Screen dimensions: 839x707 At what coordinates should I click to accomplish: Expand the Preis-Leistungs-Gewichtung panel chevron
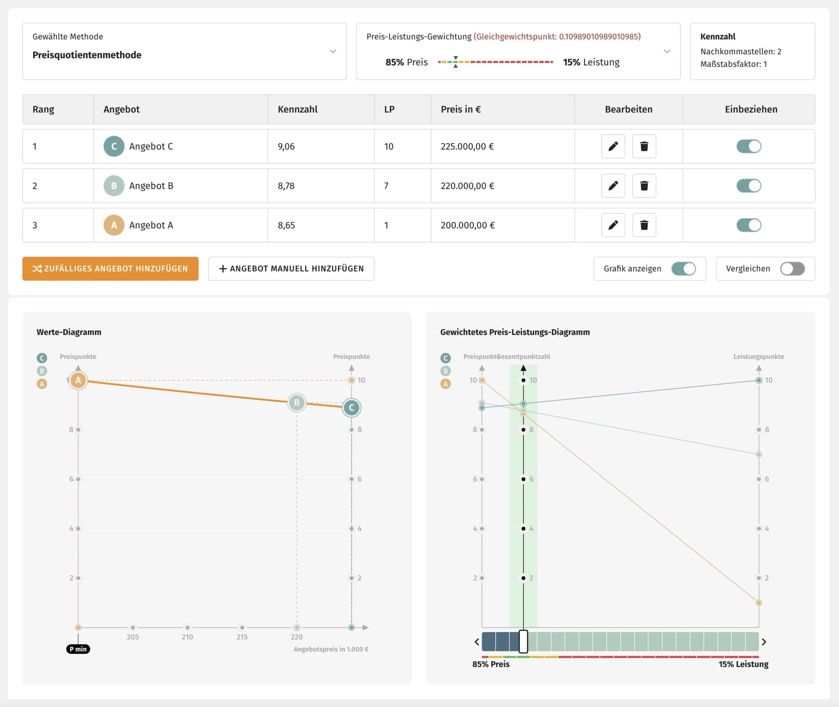click(667, 51)
